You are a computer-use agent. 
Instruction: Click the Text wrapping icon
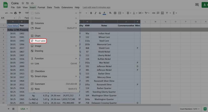[140, 13]
